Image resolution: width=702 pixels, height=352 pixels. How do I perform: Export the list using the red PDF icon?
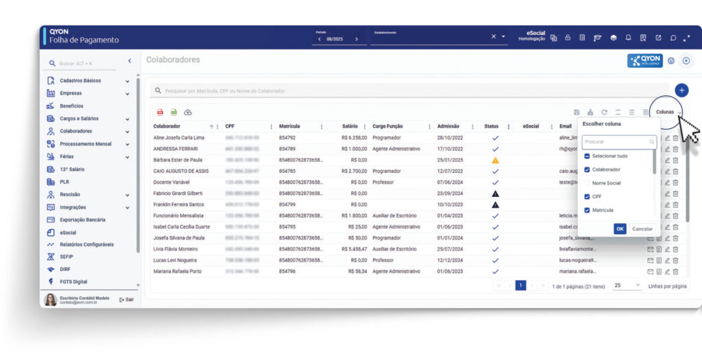tap(160, 112)
